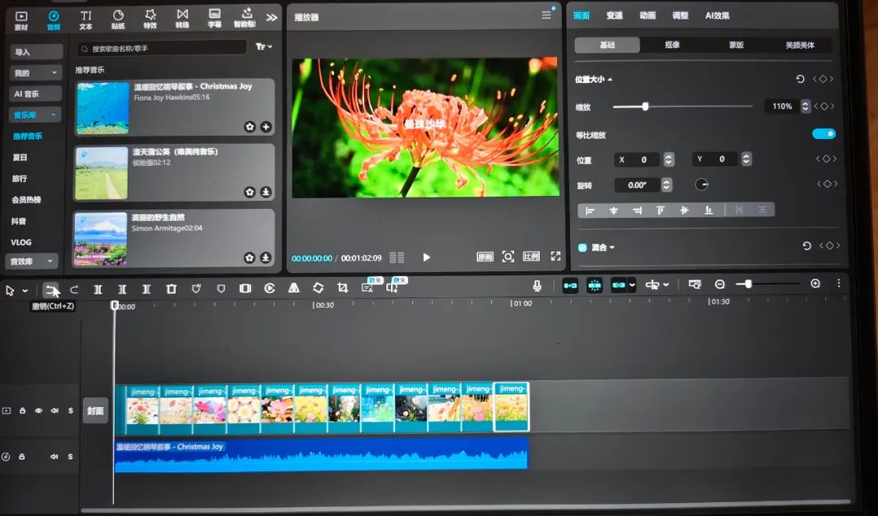878x516 pixels.
Task: Rotate the selected clip with toolbar icon
Action: click(318, 288)
